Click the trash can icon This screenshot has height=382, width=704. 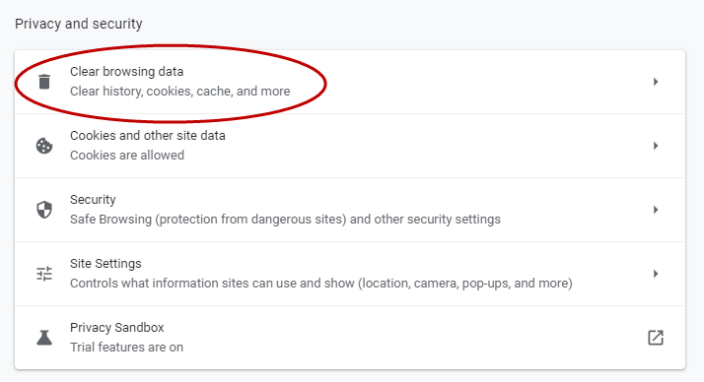[44, 82]
